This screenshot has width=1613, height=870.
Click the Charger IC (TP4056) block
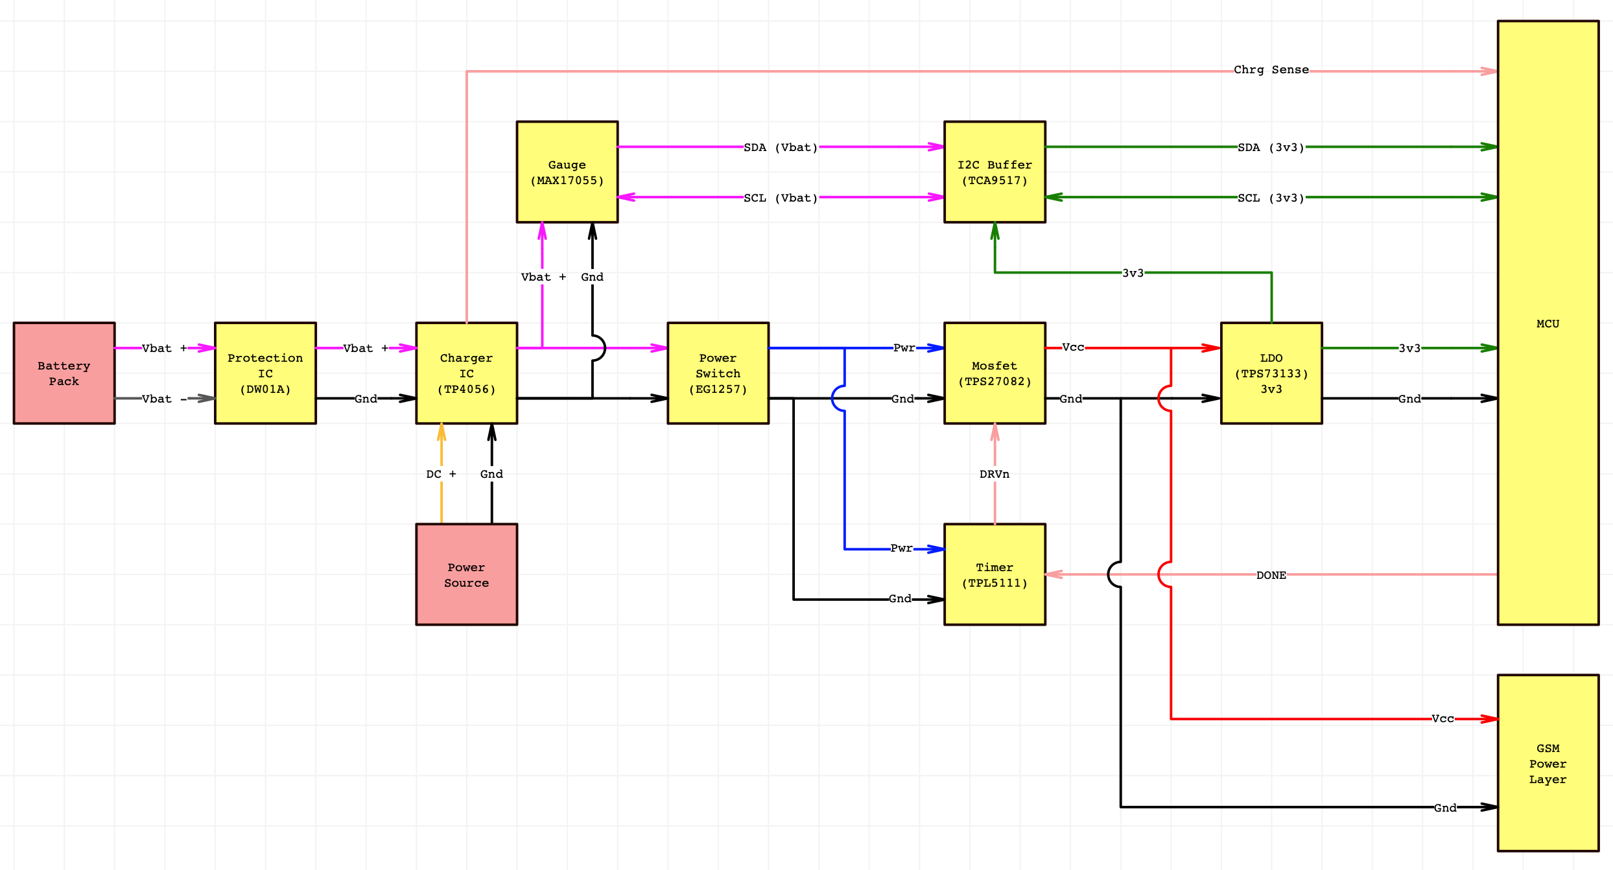[466, 373]
